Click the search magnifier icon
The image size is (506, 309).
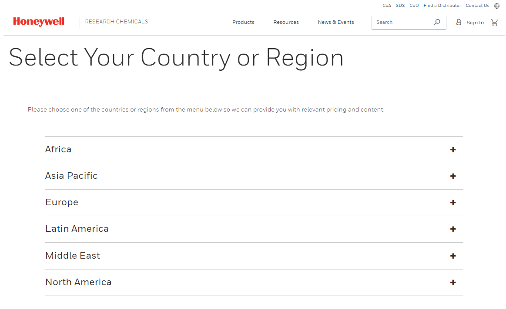coord(437,22)
